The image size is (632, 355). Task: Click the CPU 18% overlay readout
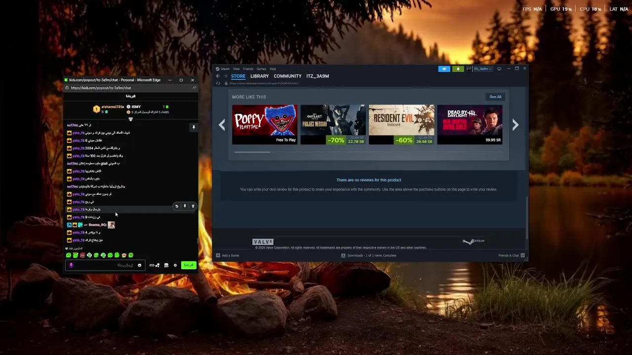(591, 9)
